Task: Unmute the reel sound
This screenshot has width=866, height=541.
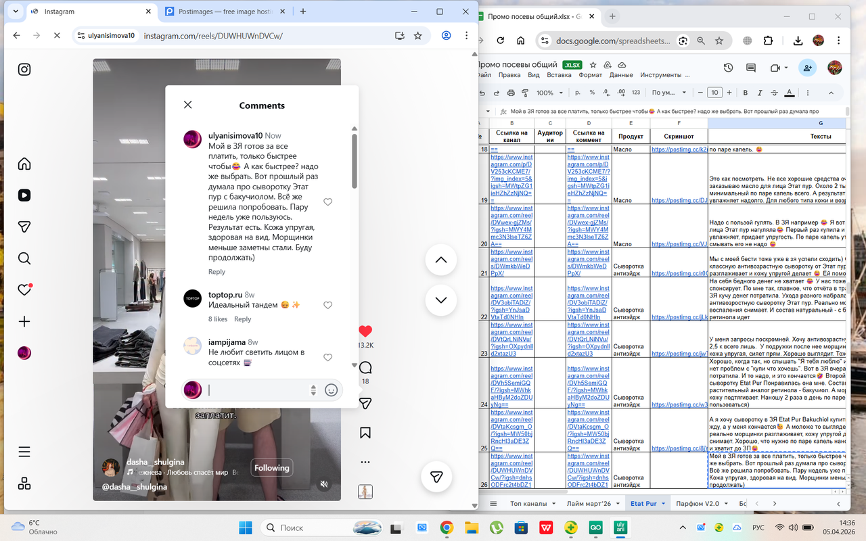Action: [x=324, y=484]
